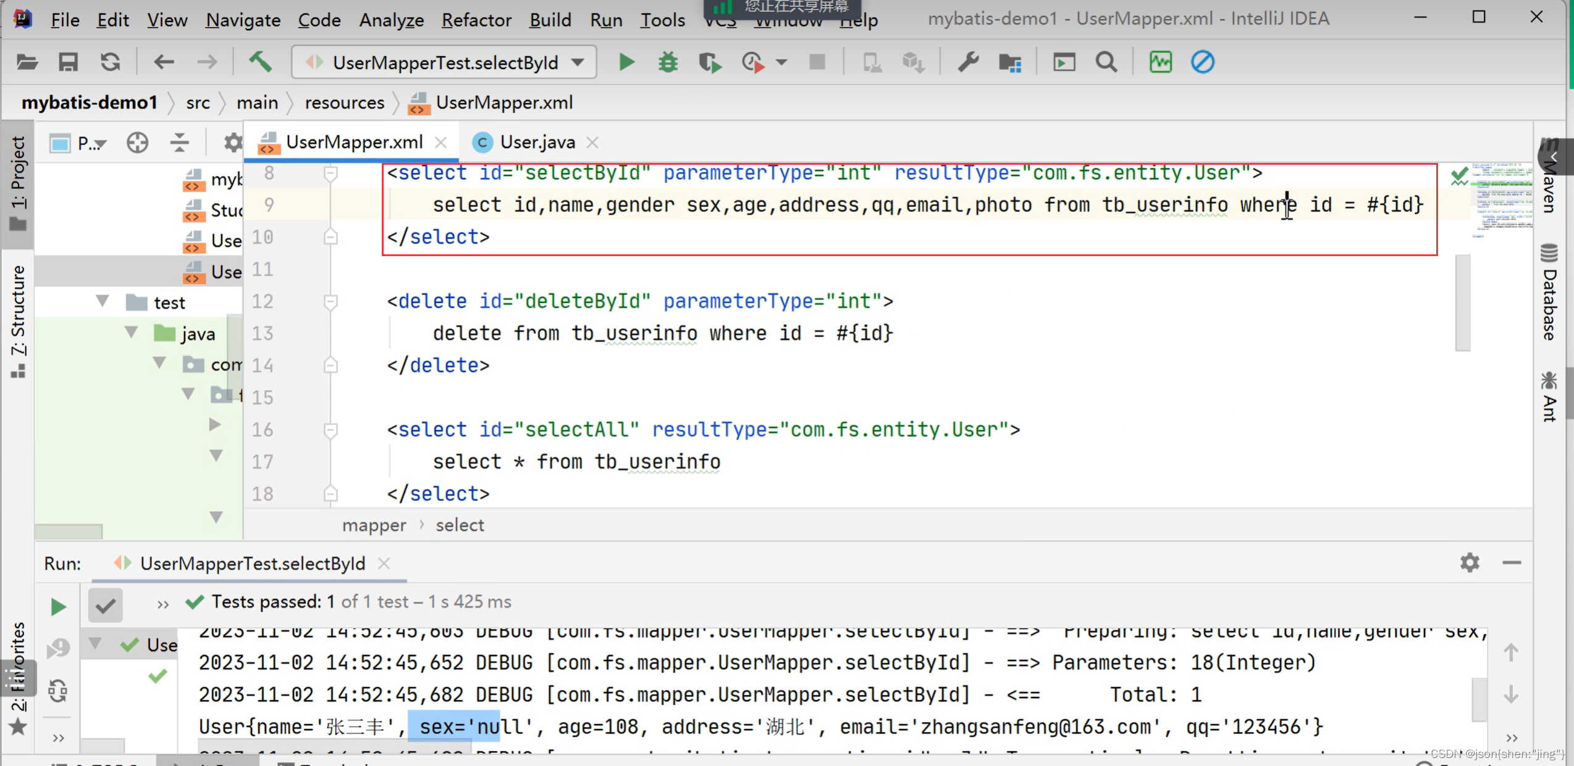Open Search Everywhere magnifier icon
Viewport: 1574px width, 766px height.
pos(1106,62)
